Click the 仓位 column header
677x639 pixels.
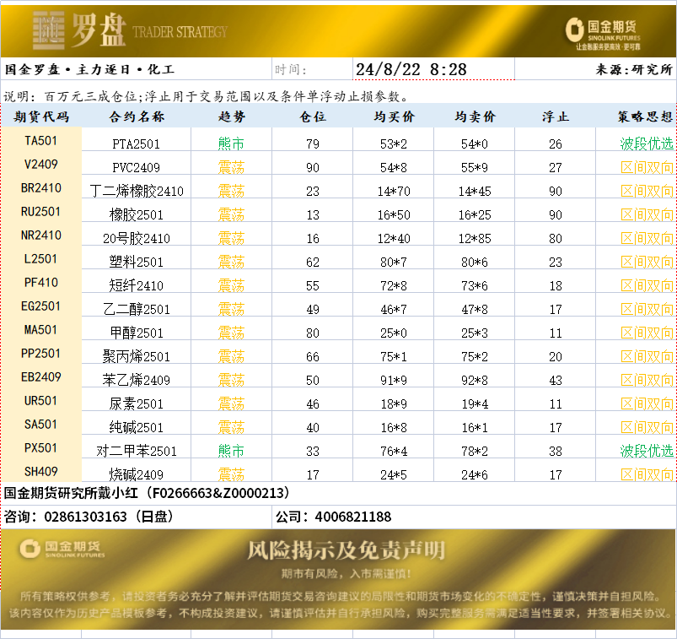point(313,116)
